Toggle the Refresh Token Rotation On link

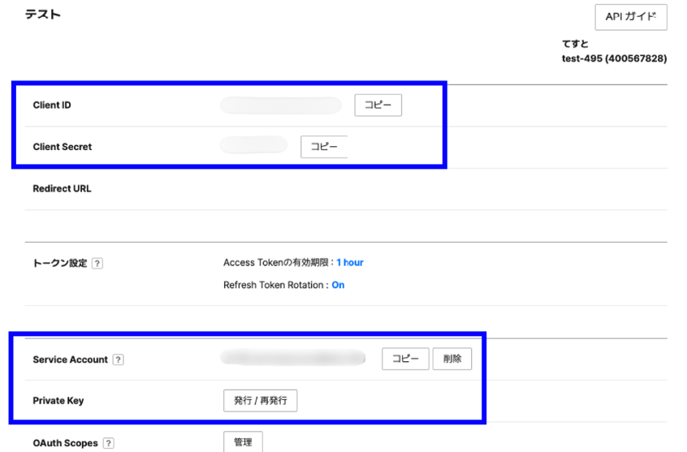[338, 285]
